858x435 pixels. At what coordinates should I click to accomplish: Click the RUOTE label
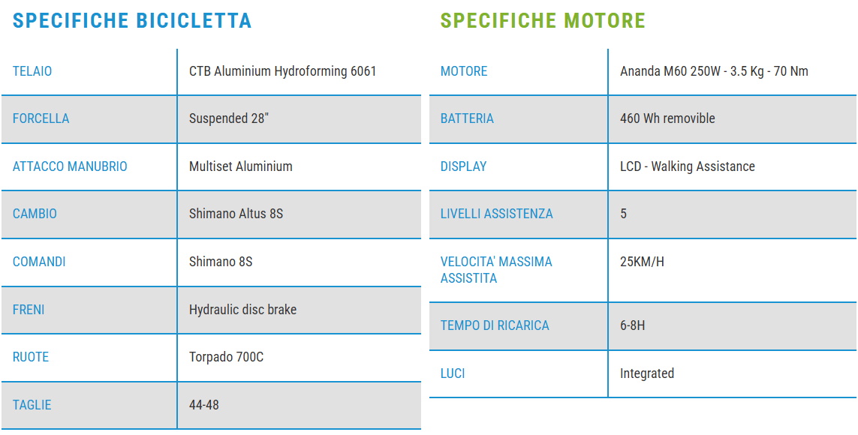31,357
